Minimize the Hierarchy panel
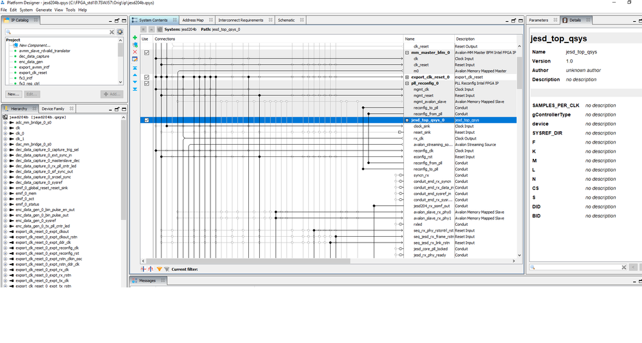Image resolution: width=642 pixels, height=343 pixels. point(110,109)
